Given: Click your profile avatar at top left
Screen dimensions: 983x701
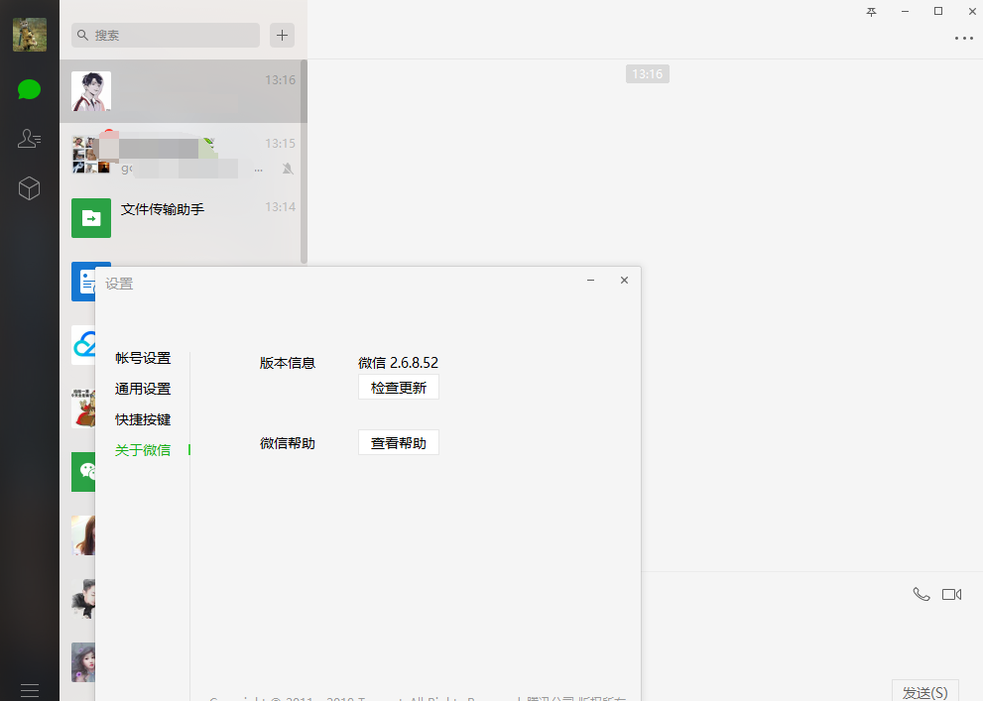Looking at the screenshot, I should pos(29,34).
